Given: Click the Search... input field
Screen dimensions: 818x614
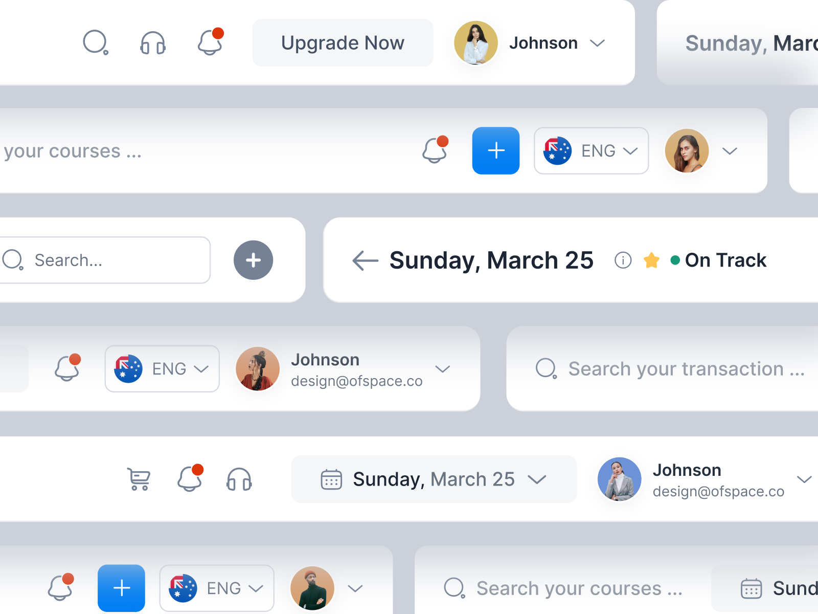Looking at the screenshot, I should click(x=105, y=260).
